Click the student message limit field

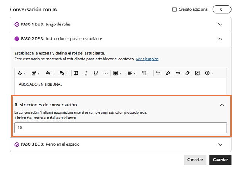120,128
